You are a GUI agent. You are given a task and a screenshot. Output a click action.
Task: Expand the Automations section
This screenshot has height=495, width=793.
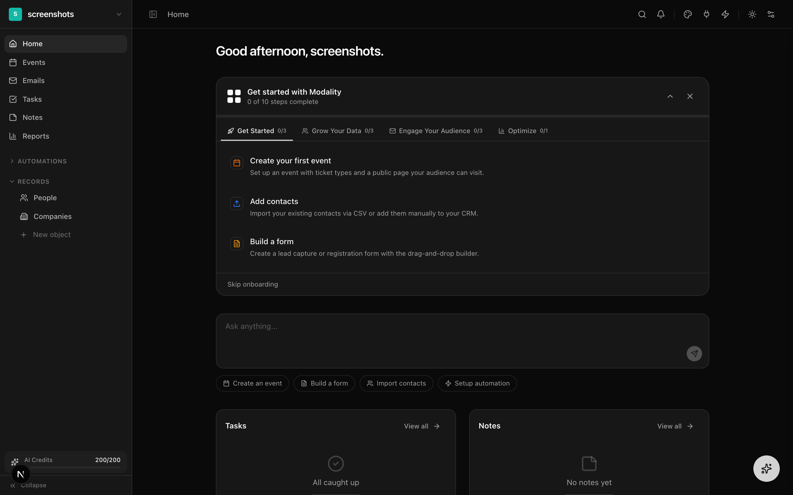[x=42, y=161]
